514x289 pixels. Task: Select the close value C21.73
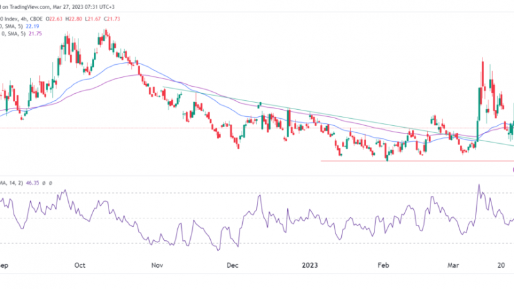tap(112, 19)
